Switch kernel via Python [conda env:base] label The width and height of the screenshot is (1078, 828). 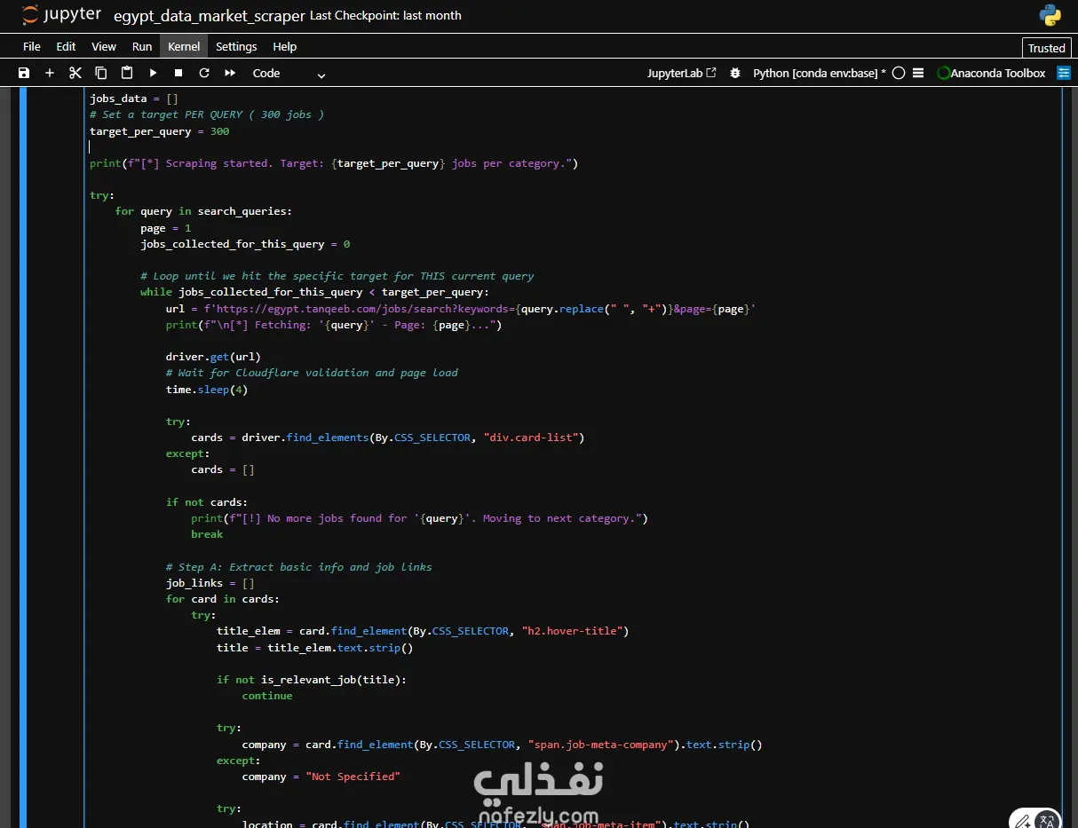coord(820,73)
